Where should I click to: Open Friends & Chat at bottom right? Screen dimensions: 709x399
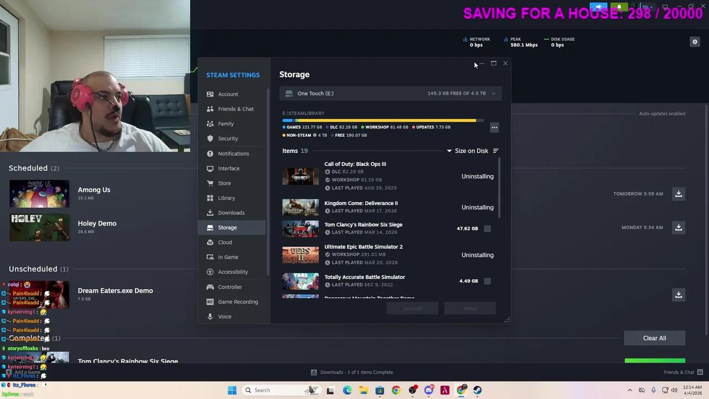684,372
